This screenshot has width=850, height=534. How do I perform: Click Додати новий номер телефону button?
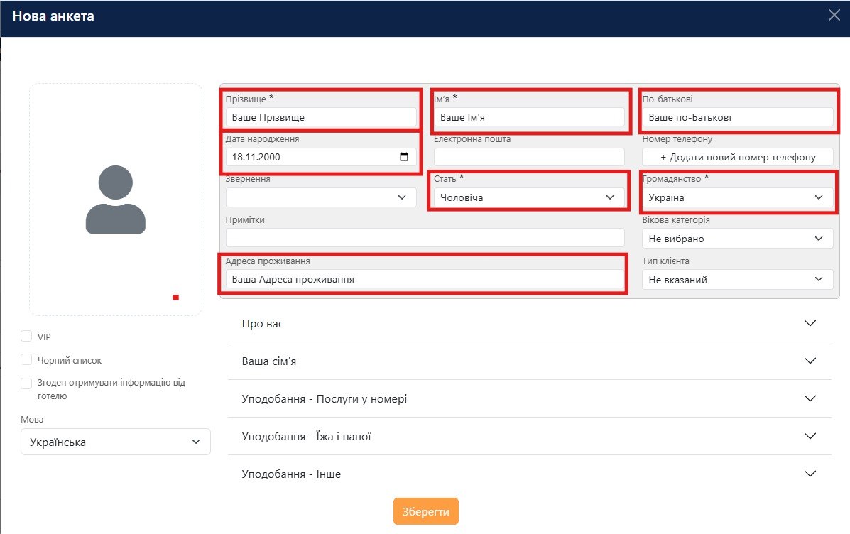[737, 157]
